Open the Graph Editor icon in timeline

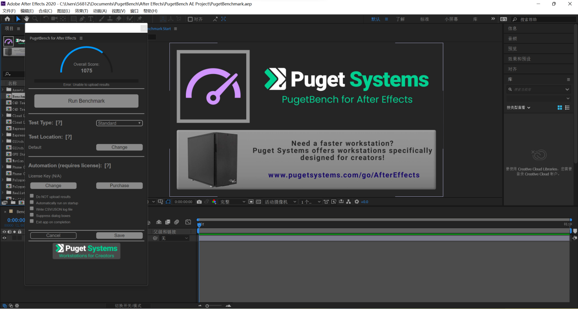[x=188, y=223]
